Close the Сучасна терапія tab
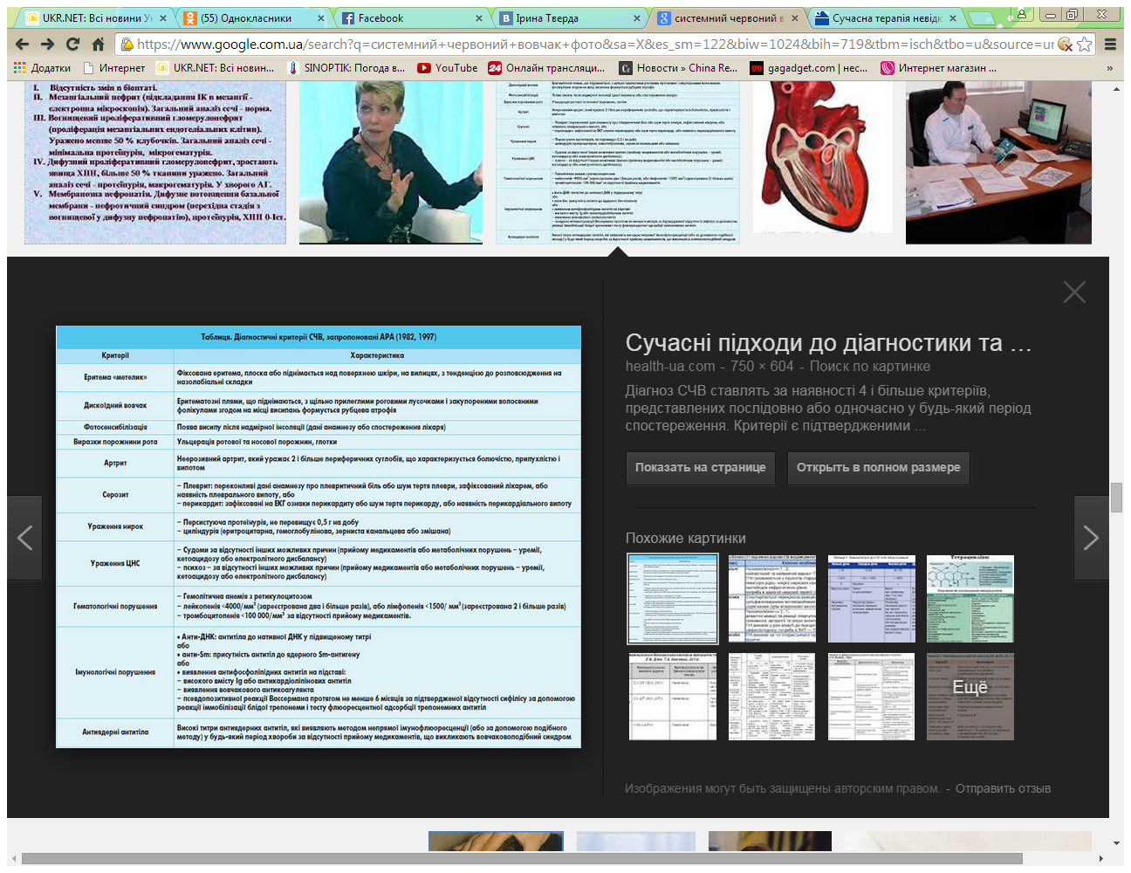The image size is (1131, 873). click(952, 18)
